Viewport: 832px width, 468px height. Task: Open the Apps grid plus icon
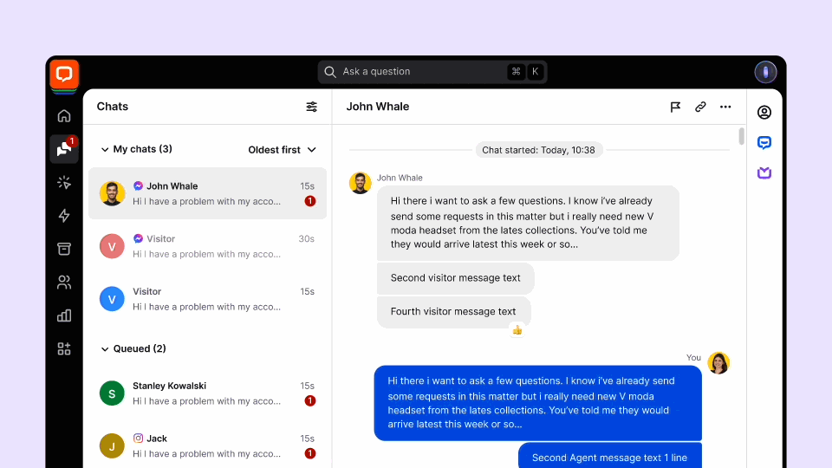tap(64, 348)
